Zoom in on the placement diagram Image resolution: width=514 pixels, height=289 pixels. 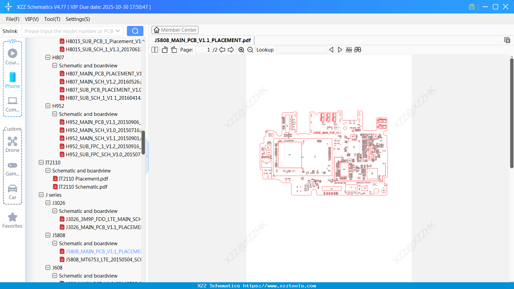point(241,50)
